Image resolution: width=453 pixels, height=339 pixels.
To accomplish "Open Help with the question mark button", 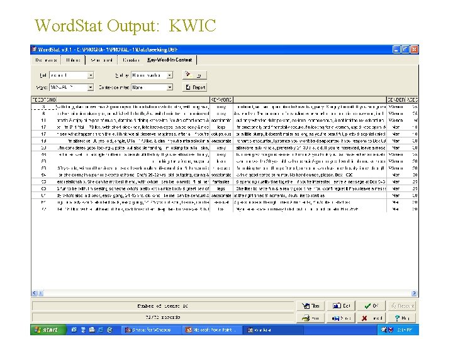I will click(401, 318).
